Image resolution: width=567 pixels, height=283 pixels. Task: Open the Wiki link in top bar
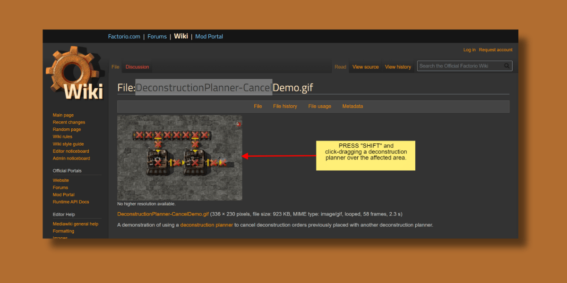[x=181, y=36]
